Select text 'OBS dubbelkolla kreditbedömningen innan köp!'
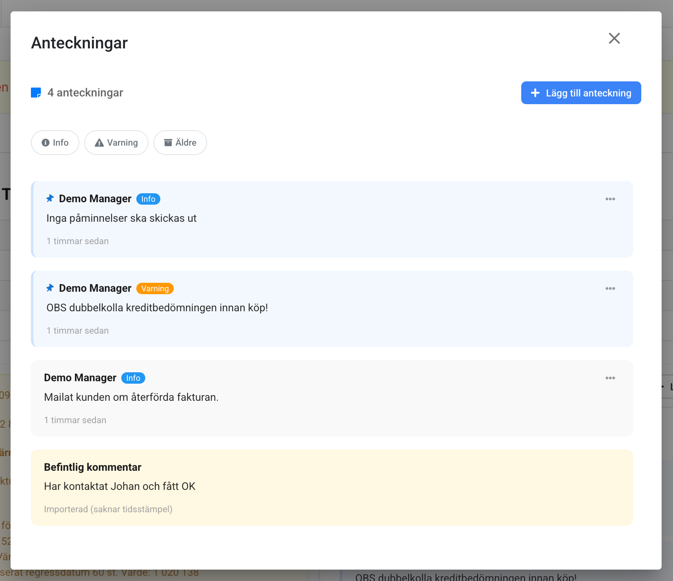The image size is (673, 581). 157,308
